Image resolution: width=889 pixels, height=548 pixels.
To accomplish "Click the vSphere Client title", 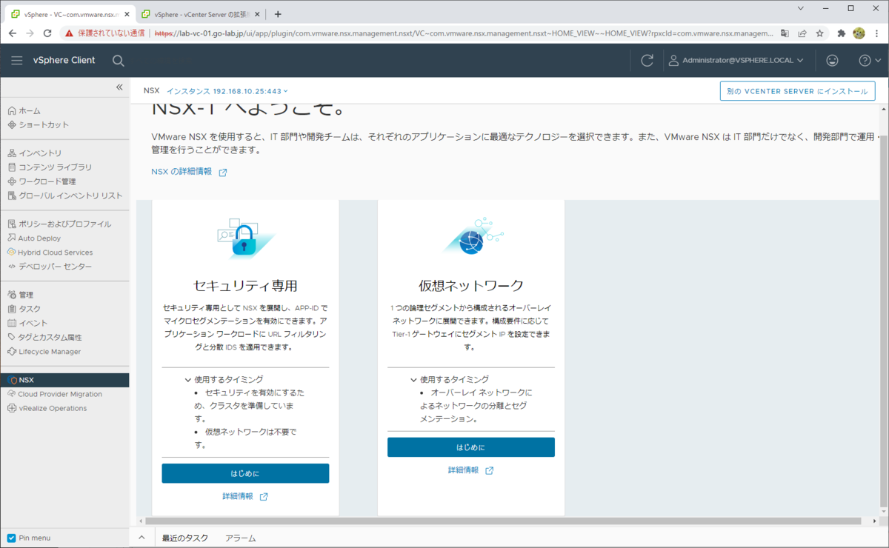I will pos(64,61).
